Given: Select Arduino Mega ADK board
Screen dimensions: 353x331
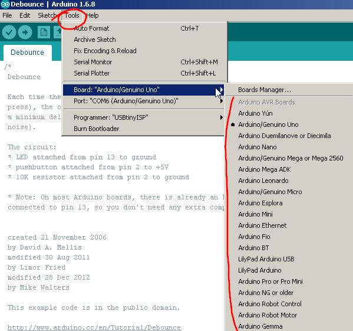Looking at the screenshot, I should 289,169.
